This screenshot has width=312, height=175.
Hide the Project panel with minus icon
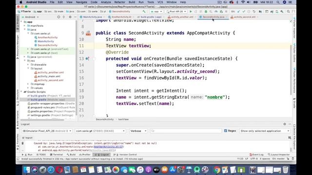point(75,17)
